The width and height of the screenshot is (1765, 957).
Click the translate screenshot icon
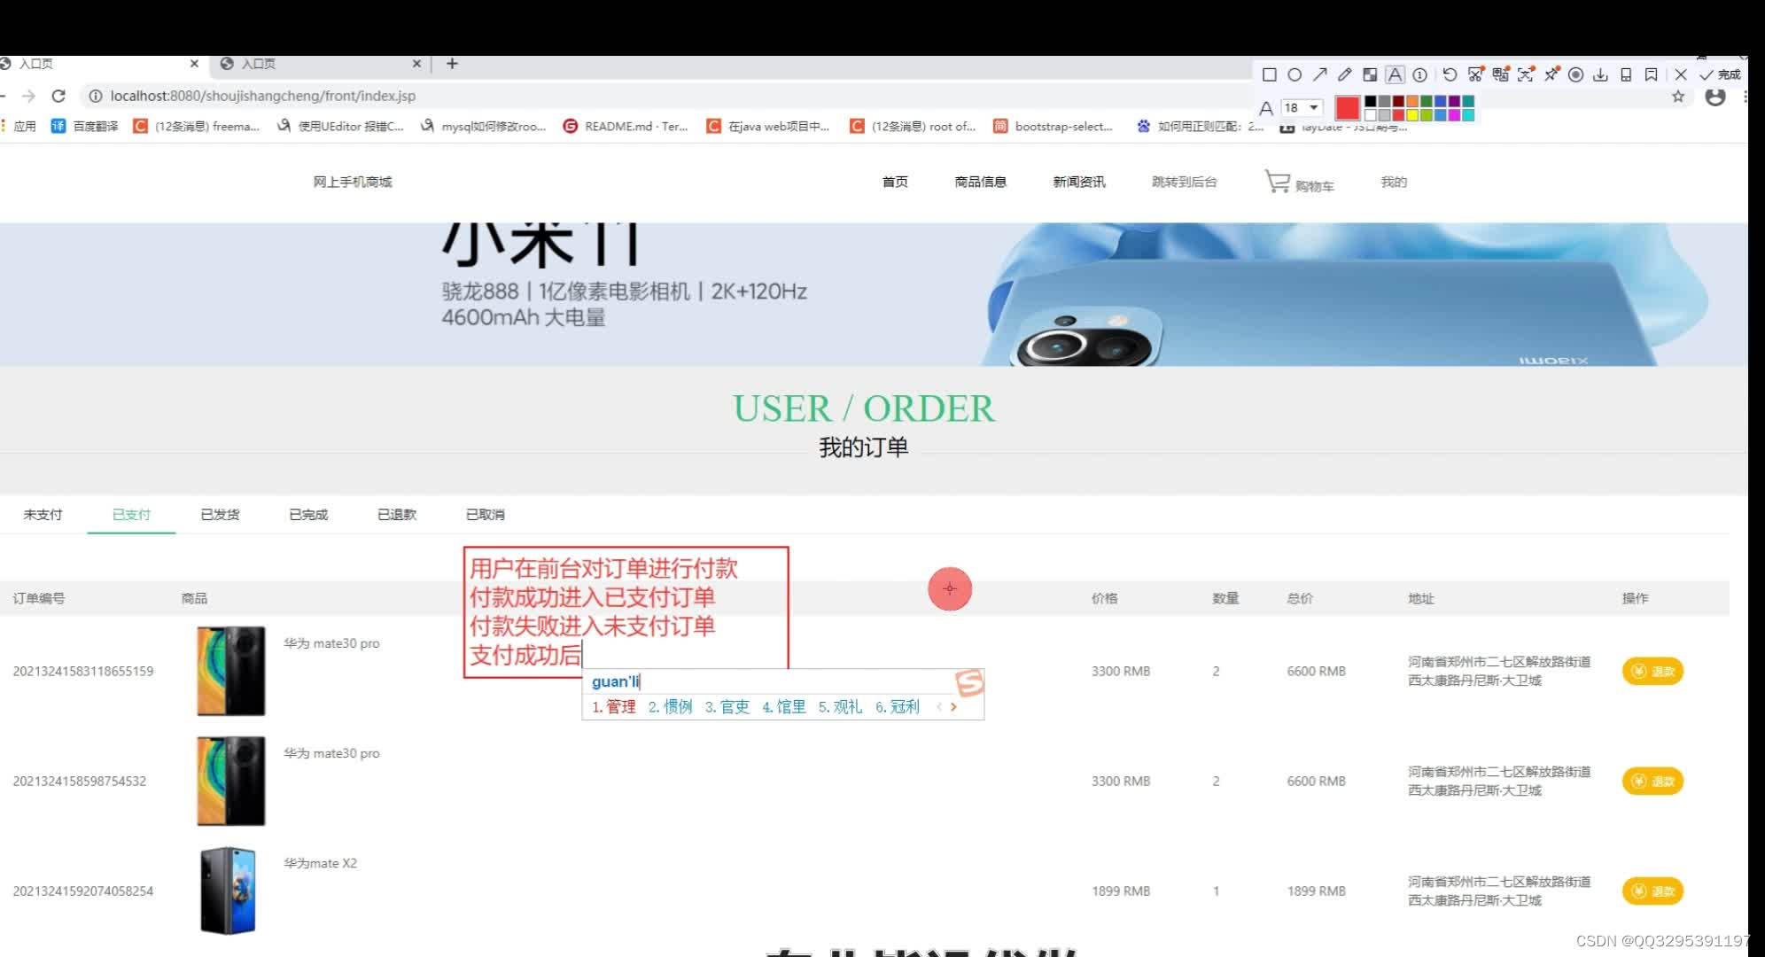click(1500, 74)
